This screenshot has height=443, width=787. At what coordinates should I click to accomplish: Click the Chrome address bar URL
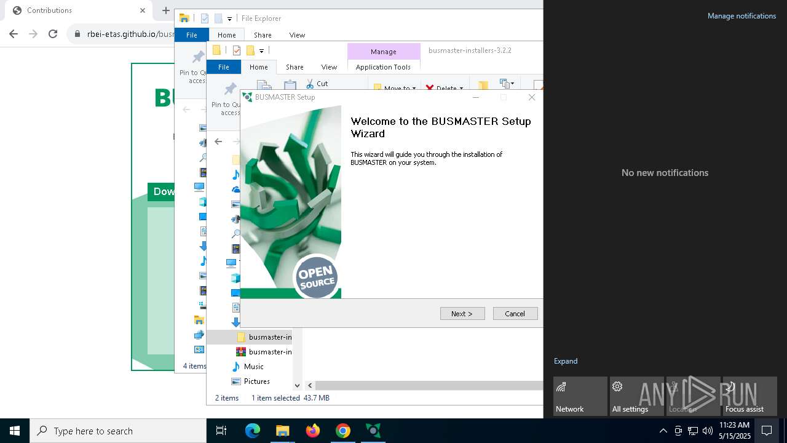click(x=130, y=34)
